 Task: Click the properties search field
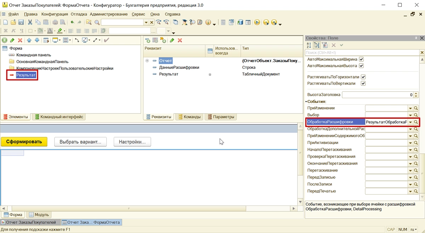[361, 52]
